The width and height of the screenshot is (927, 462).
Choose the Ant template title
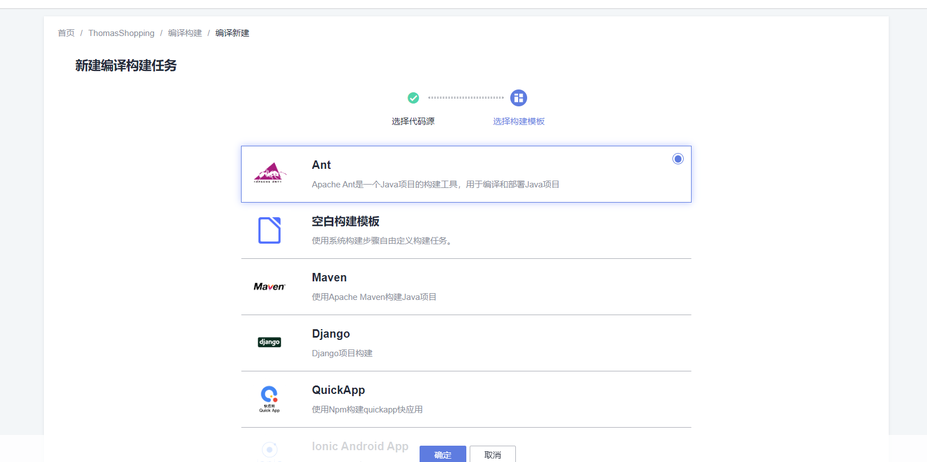click(321, 165)
